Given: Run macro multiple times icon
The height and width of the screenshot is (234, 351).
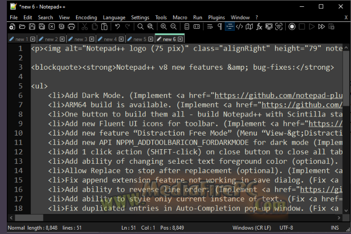Looking at the screenshot, I should pos(321,27).
